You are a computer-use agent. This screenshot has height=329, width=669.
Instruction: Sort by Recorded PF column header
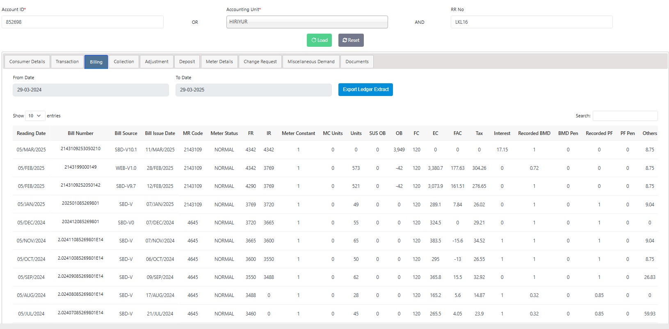(x=599, y=133)
